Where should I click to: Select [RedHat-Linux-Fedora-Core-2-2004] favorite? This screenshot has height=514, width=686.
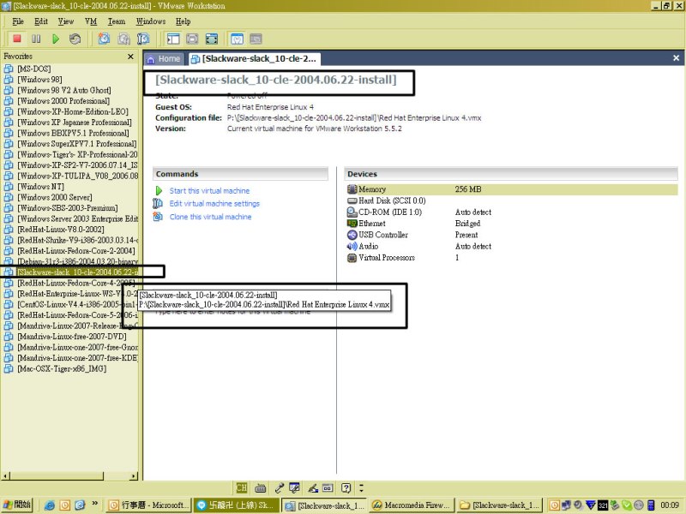(x=76, y=251)
